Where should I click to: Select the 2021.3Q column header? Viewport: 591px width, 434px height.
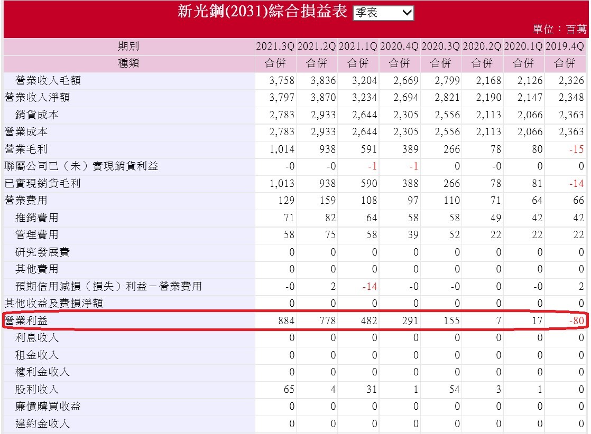[x=275, y=46]
